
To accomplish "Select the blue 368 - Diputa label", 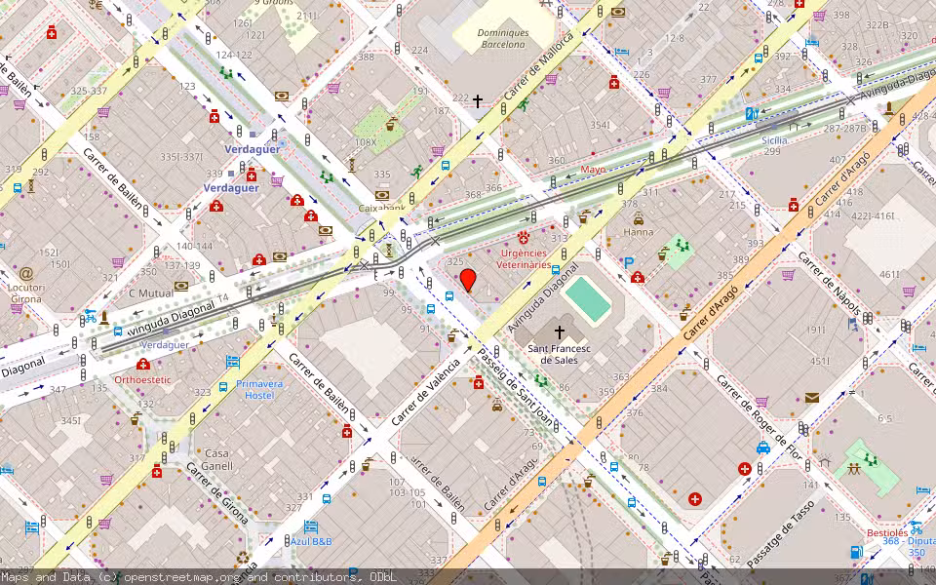I will tap(909, 541).
